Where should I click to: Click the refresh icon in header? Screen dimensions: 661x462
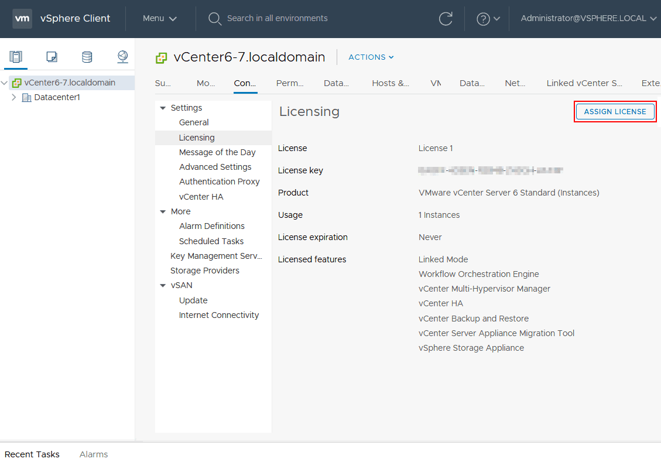446,19
